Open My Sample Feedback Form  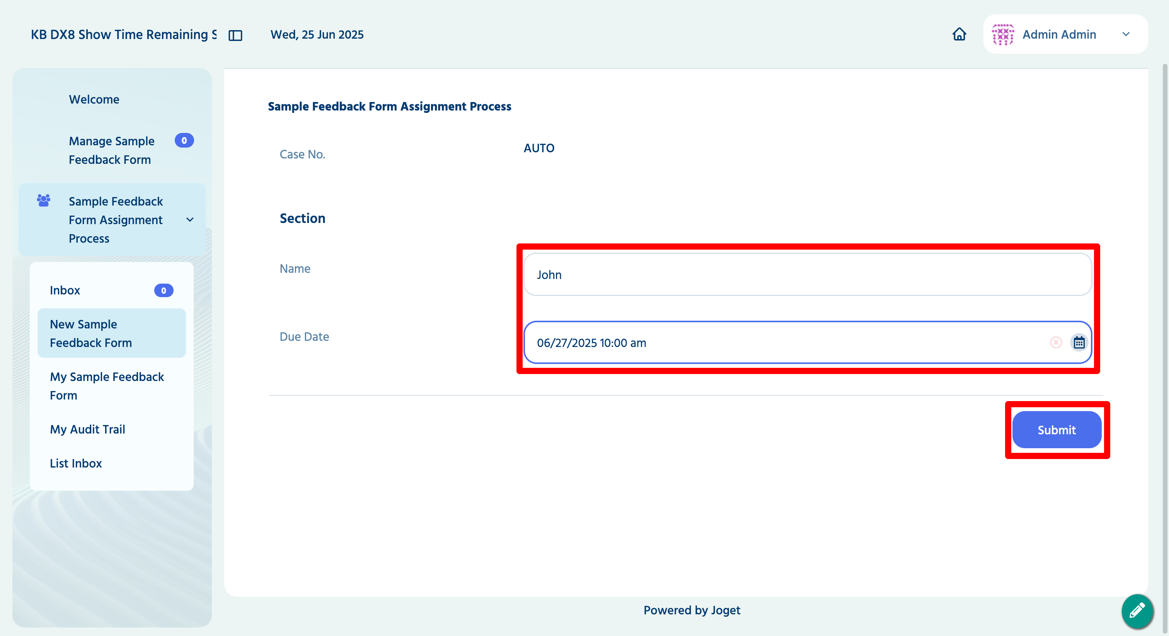[x=112, y=386]
